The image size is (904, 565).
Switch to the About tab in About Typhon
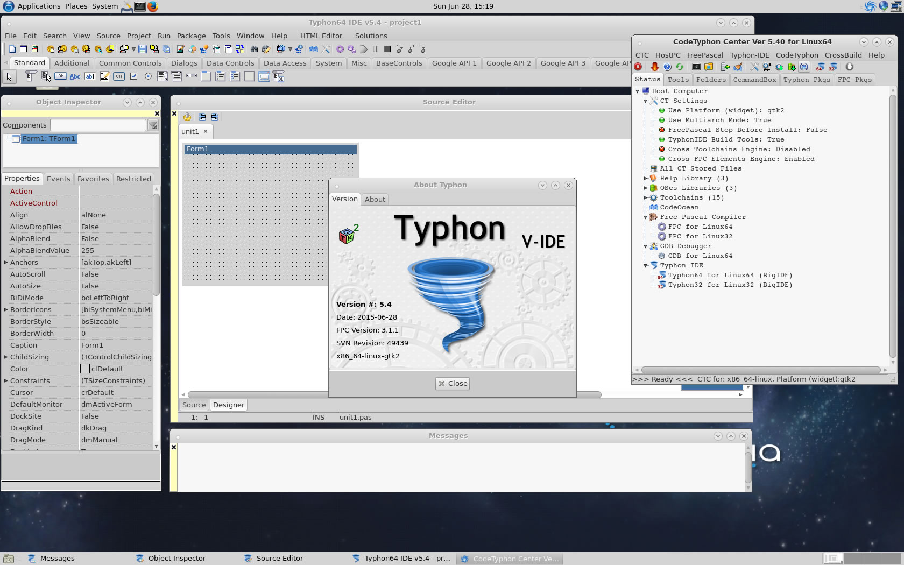tap(375, 200)
